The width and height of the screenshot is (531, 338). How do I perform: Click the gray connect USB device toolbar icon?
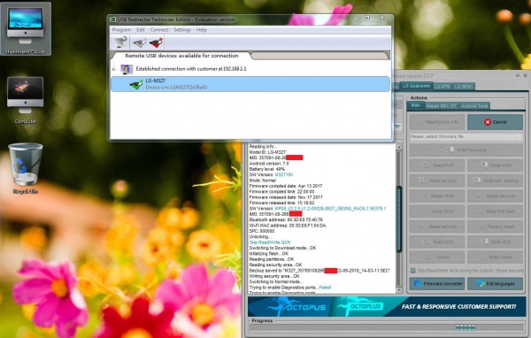tap(139, 43)
